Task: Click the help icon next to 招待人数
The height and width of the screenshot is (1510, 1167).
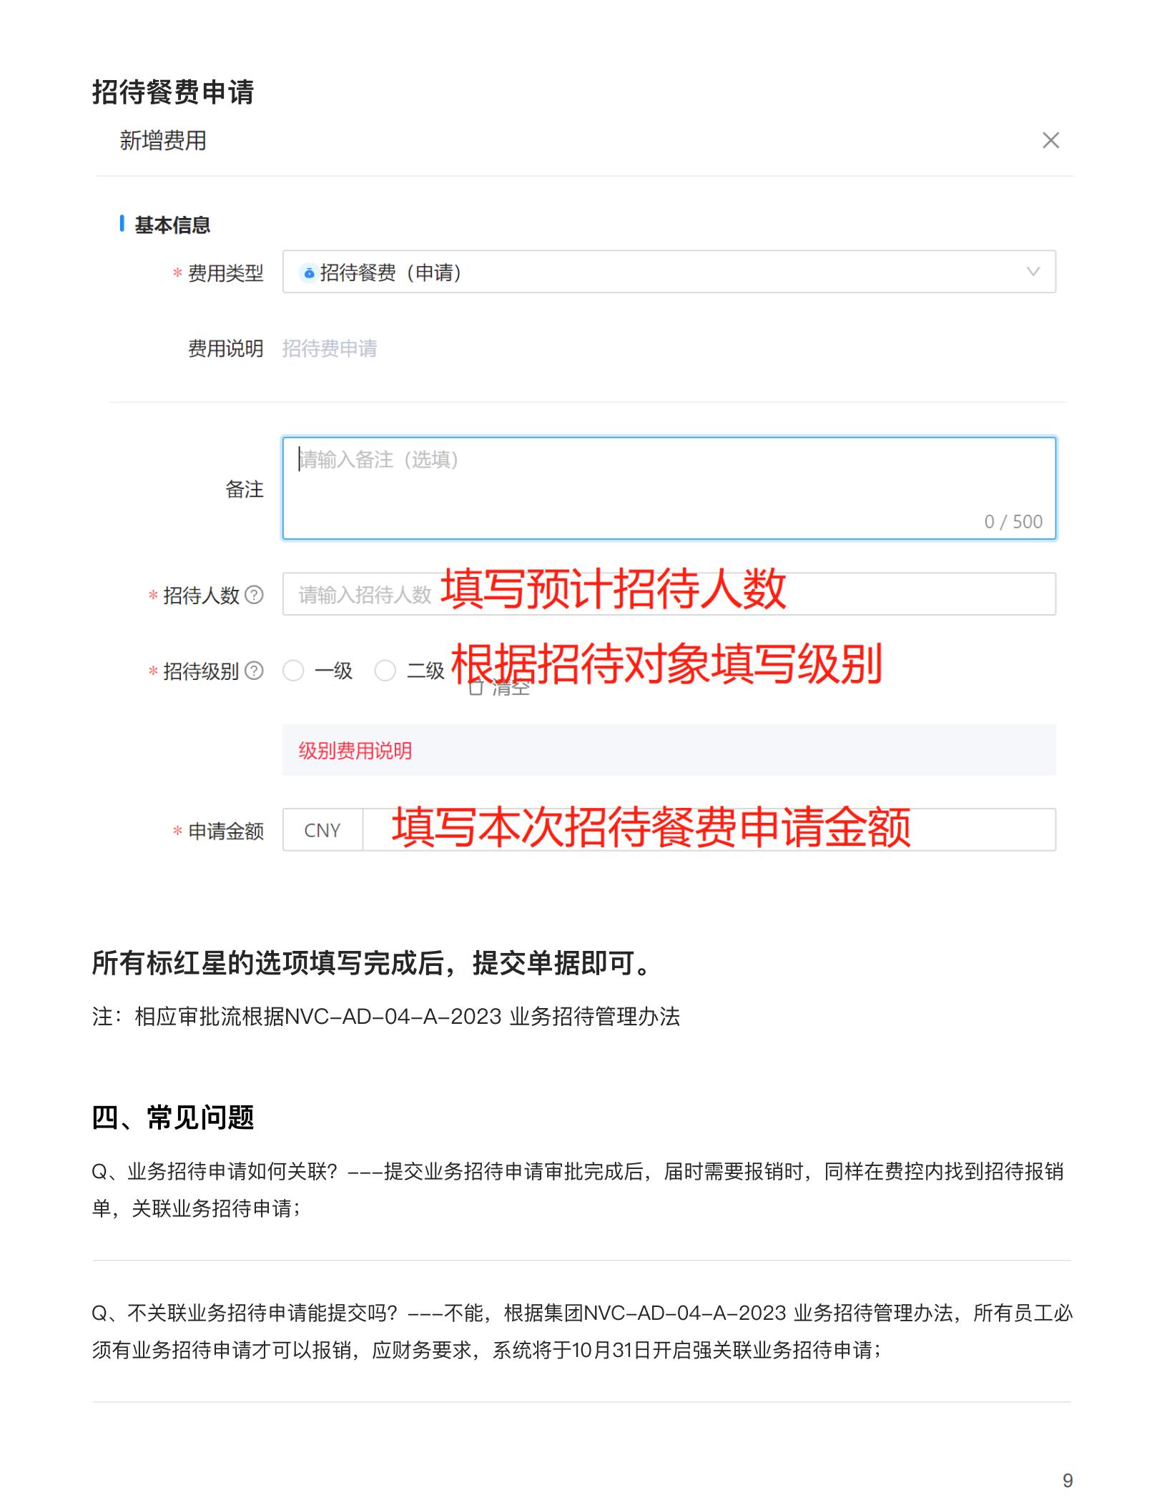Action: pyautogui.click(x=254, y=595)
